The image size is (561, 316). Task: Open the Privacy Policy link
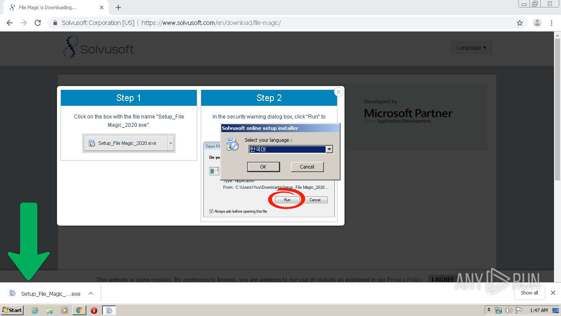pos(405,280)
